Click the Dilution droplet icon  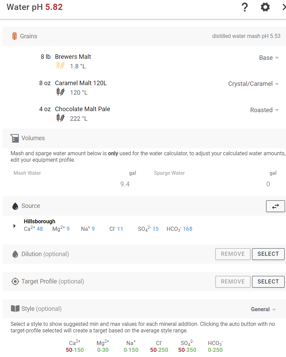[x=15, y=254]
